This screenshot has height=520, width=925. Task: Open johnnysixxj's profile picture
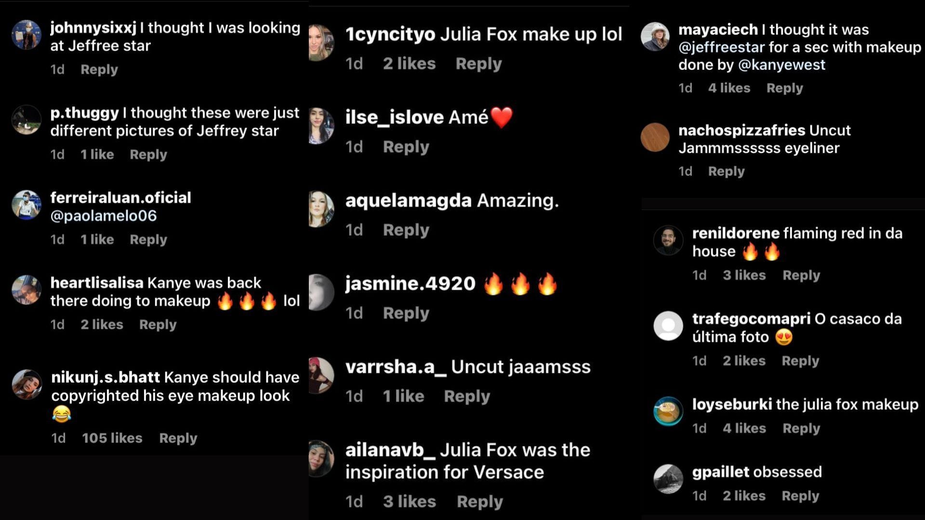(x=26, y=35)
